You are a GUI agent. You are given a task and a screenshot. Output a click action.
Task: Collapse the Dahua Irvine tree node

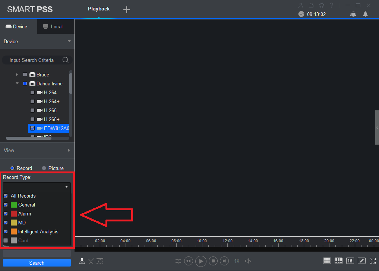point(17,83)
